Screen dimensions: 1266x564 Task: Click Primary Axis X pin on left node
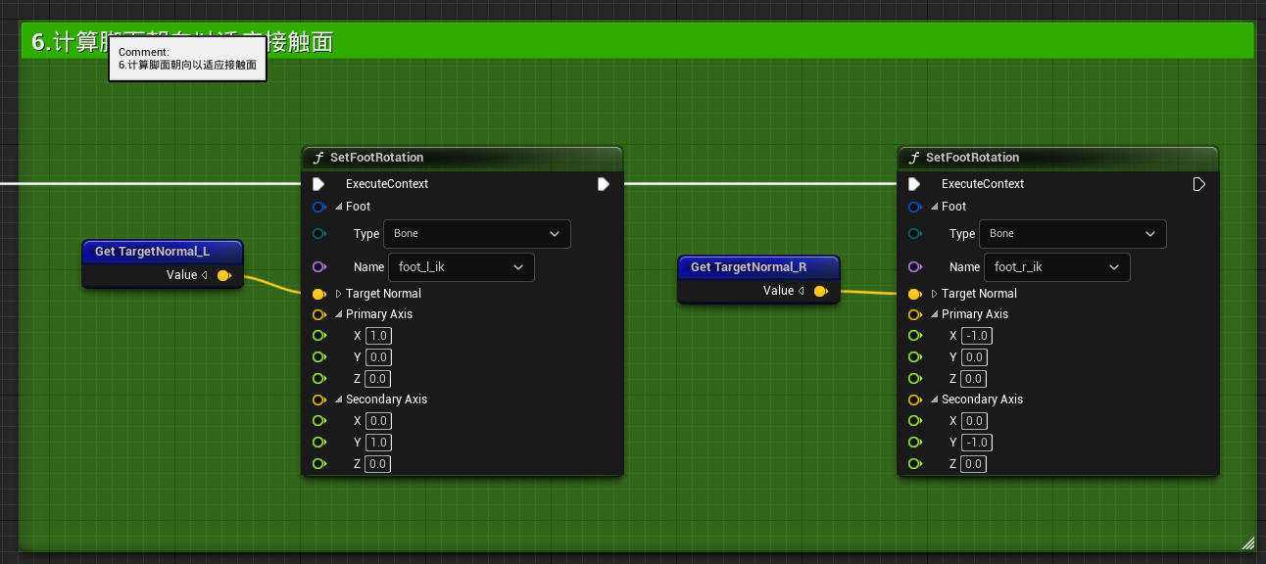318,336
